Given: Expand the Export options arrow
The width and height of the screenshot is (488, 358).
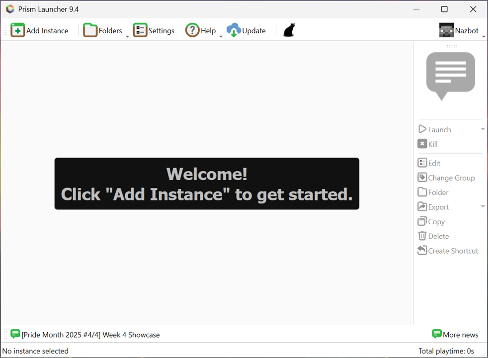Looking at the screenshot, I should click(483, 207).
